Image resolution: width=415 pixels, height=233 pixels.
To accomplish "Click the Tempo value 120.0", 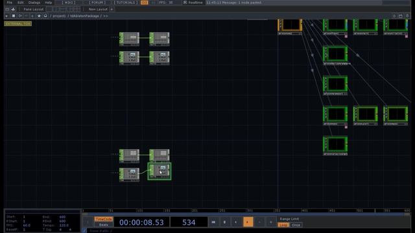I will 64,225.
